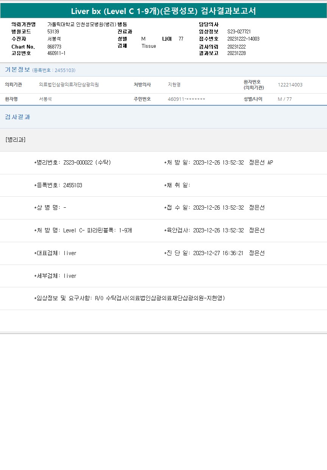The height and width of the screenshot is (470, 327).
Task: Click the 환자번호 122214003 value
Action: tap(290, 85)
